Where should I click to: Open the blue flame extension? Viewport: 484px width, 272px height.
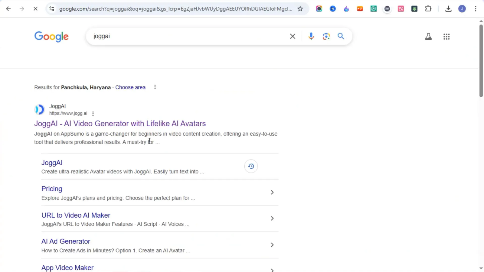(346, 9)
